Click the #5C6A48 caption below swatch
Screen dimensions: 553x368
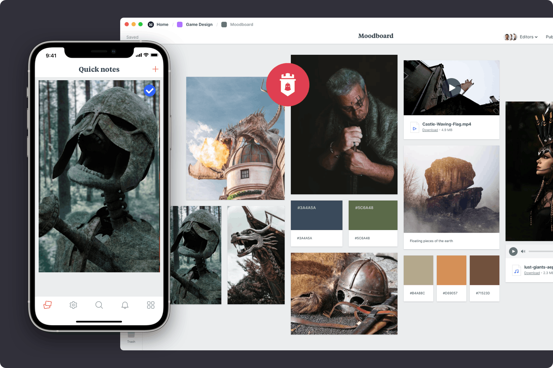click(362, 238)
